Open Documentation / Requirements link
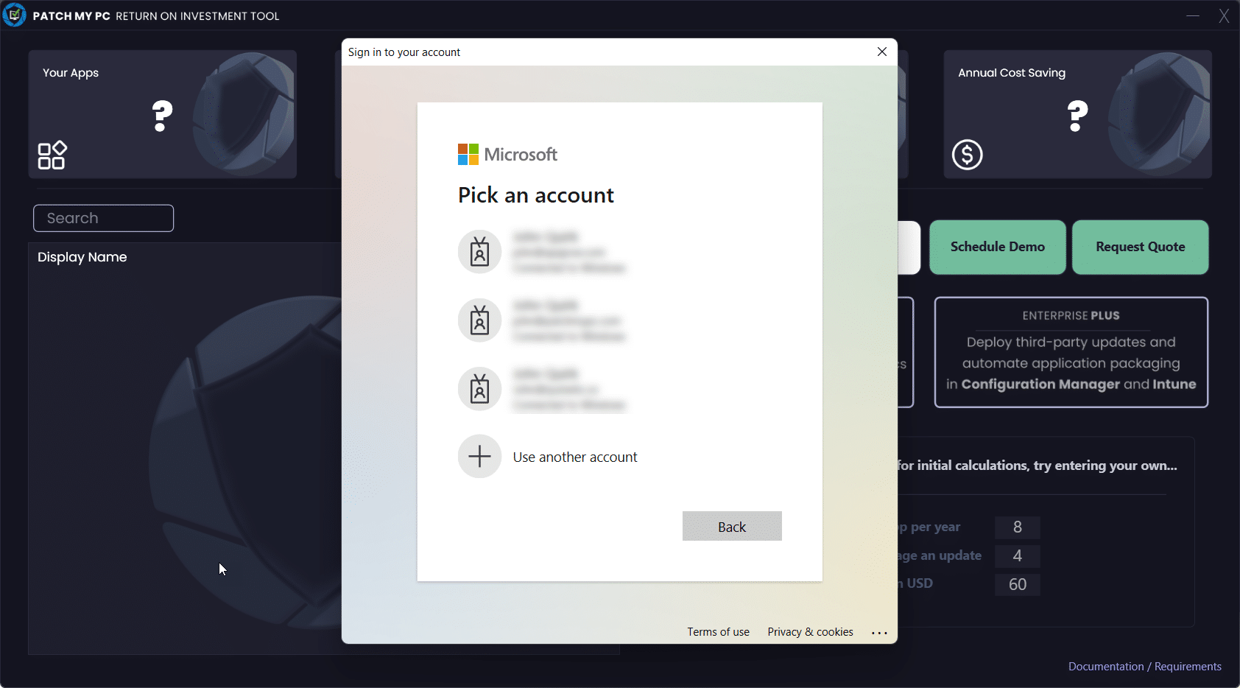The height and width of the screenshot is (688, 1240). [1144, 667]
